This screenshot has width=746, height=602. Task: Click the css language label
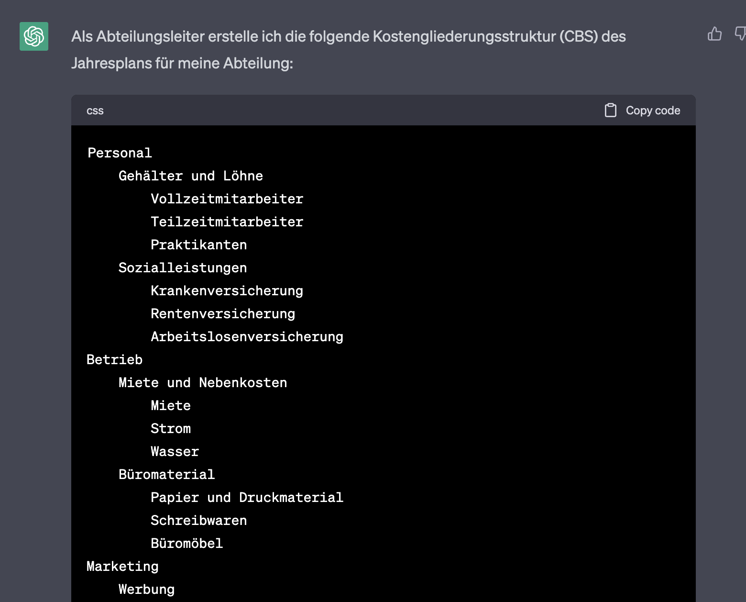click(x=95, y=111)
